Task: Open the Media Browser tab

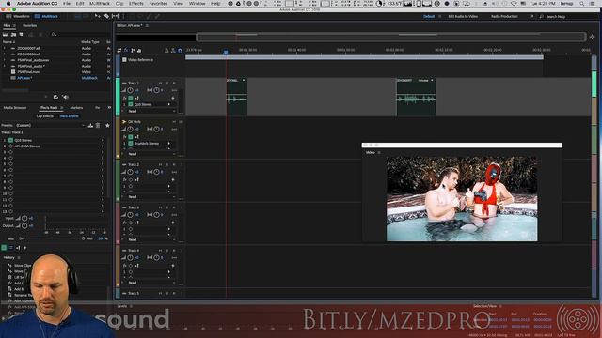Action: 15,108
